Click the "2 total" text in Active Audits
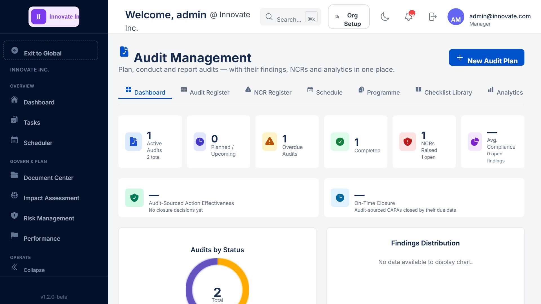The image size is (541, 304). point(154,157)
